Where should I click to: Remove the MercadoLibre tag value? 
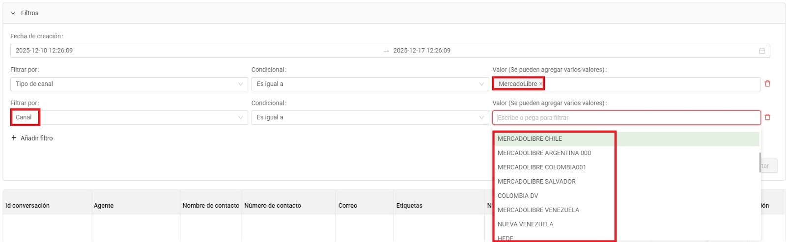click(541, 84)
